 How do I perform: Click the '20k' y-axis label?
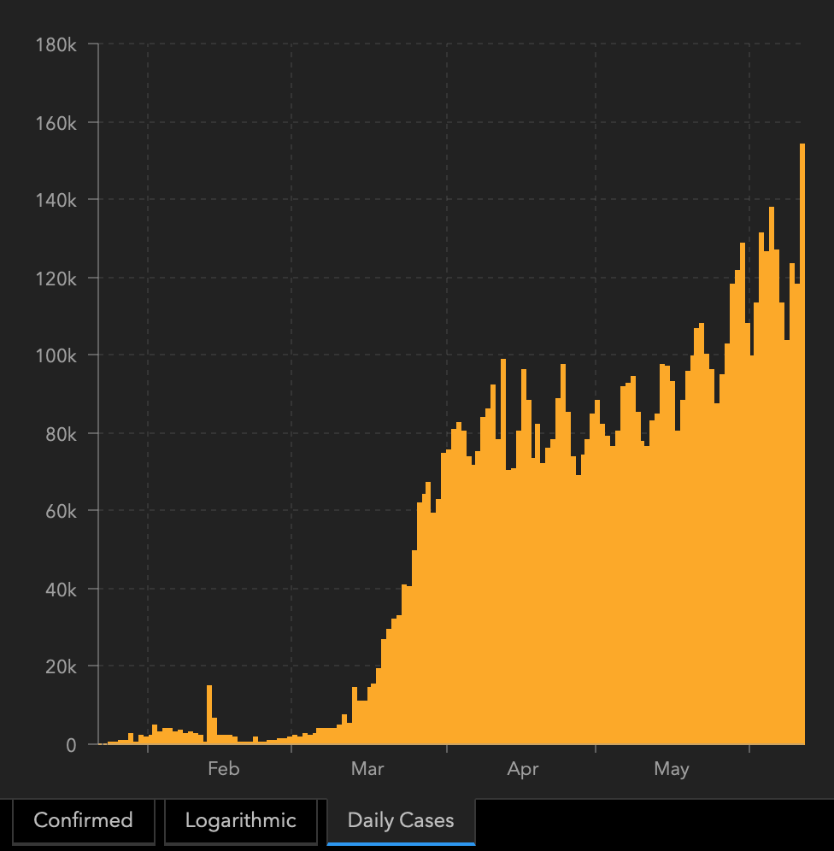pos(61,667)
